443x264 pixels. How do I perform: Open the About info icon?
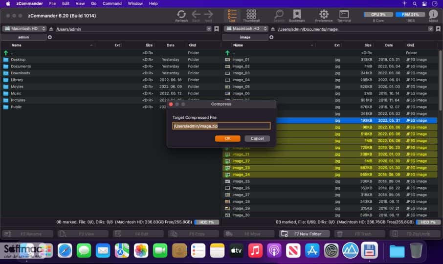(x=433, y=16)
